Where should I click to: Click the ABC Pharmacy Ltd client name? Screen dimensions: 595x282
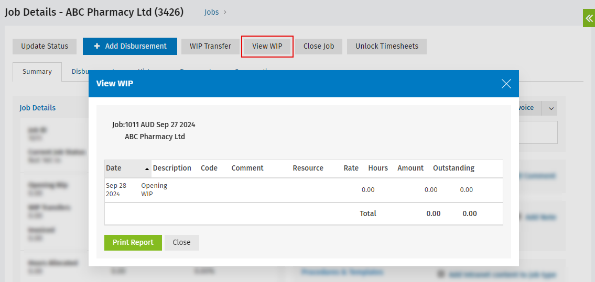click(x=155, y=137)
